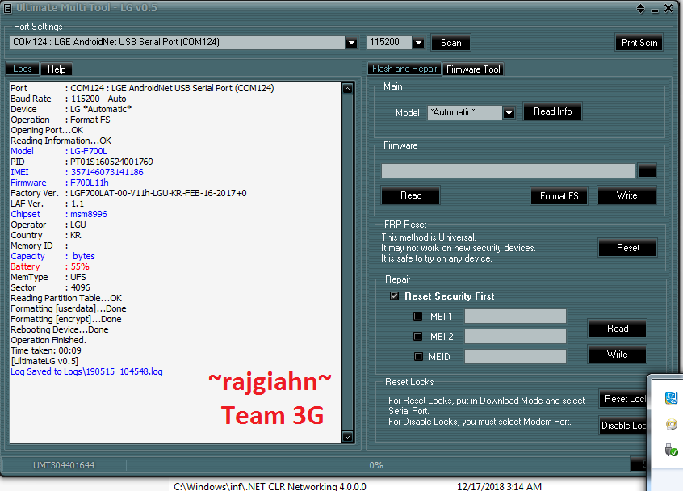Open the COM port dropdown arrow
The image size is (683, 491).
(x=351, y=43)
